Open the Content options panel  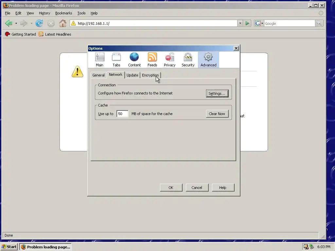[134, 60]
